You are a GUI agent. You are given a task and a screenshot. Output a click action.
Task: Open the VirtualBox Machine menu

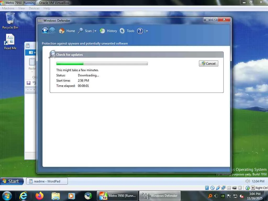click(x=8, y=8)
